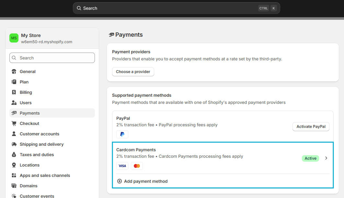Go to Customer accounts settings
The image size is (344, 198).
(39, 134)
